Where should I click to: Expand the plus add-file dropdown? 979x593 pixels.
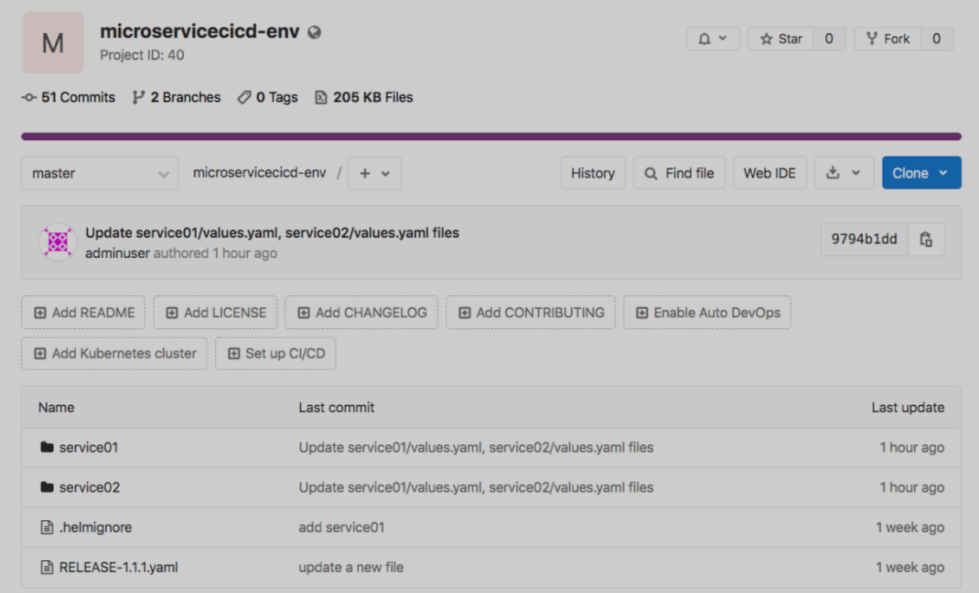click(x=374, y=173)
